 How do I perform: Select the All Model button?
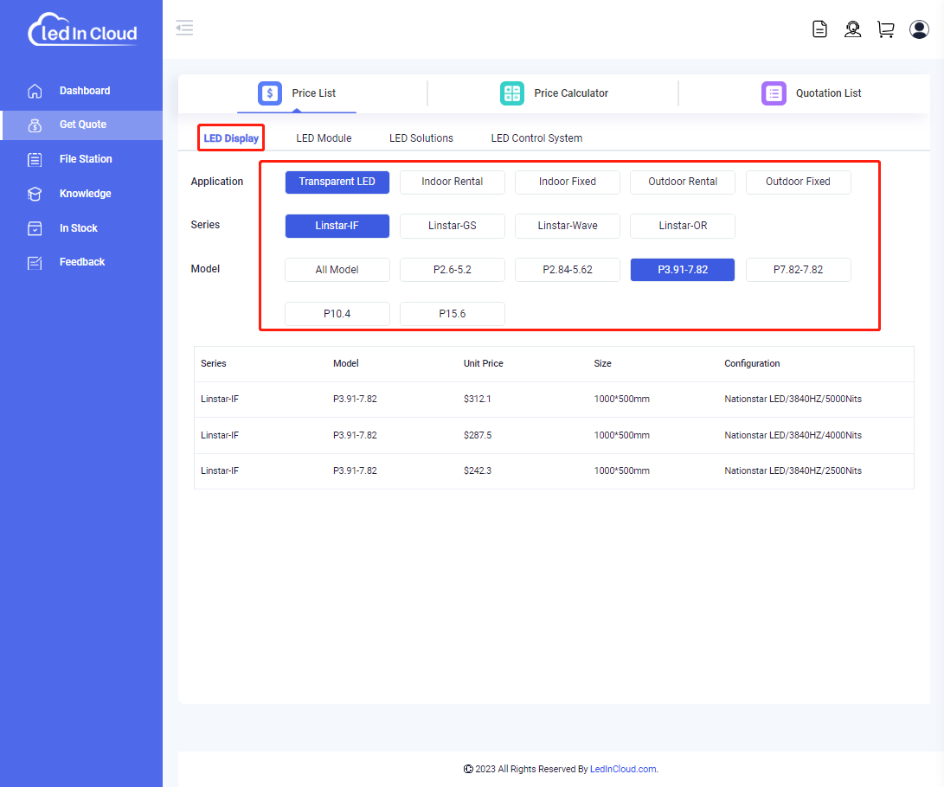tap(337, 270)
